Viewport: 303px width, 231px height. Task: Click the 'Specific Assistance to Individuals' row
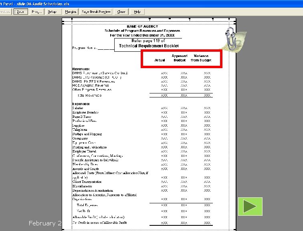point(95,160)
